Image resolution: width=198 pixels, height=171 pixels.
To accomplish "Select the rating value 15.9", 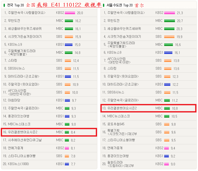I will pyautogui.click(x=78, y=37).
